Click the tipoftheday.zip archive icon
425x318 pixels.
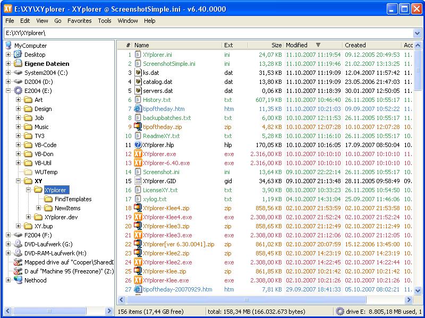click(138, 126)
